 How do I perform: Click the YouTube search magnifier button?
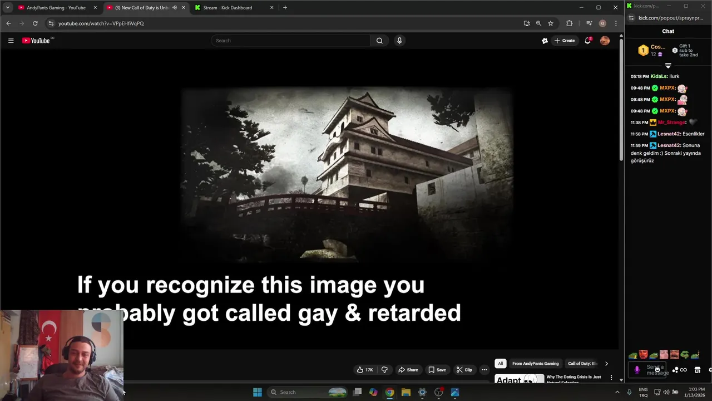(379, 41)
